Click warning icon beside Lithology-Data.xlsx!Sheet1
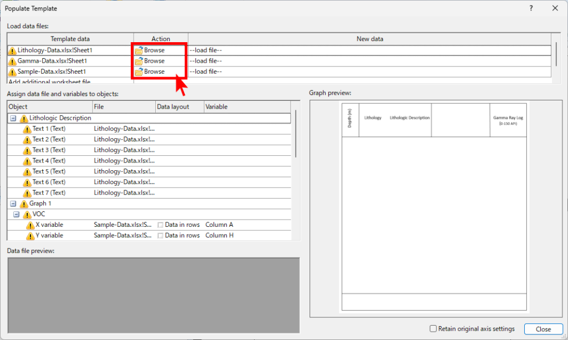 coord(12,50)
